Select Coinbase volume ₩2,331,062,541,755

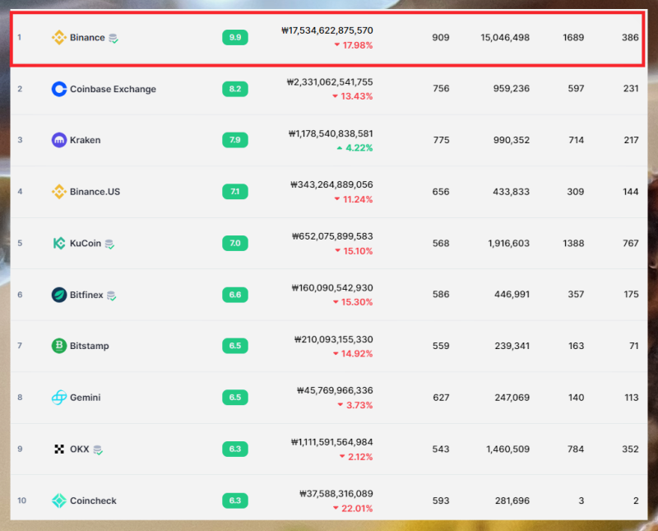pyautogui.click(x=330, y=82)
